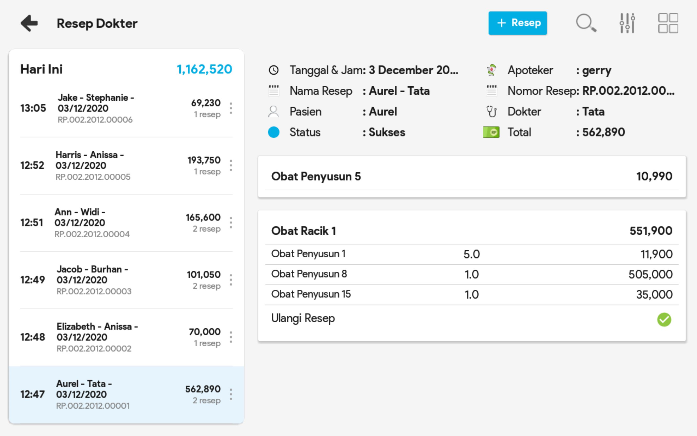Open three-dot menu for Aurel - Tata

pos(231,394)
